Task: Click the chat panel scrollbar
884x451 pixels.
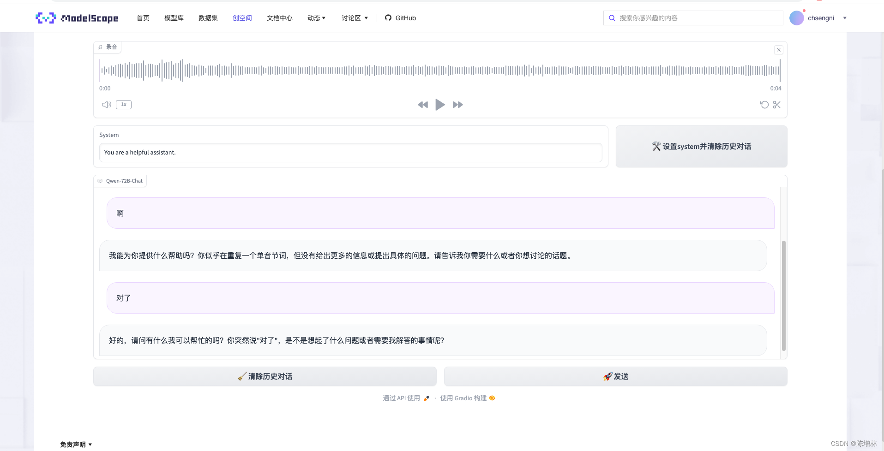Action: coord(783,296)
